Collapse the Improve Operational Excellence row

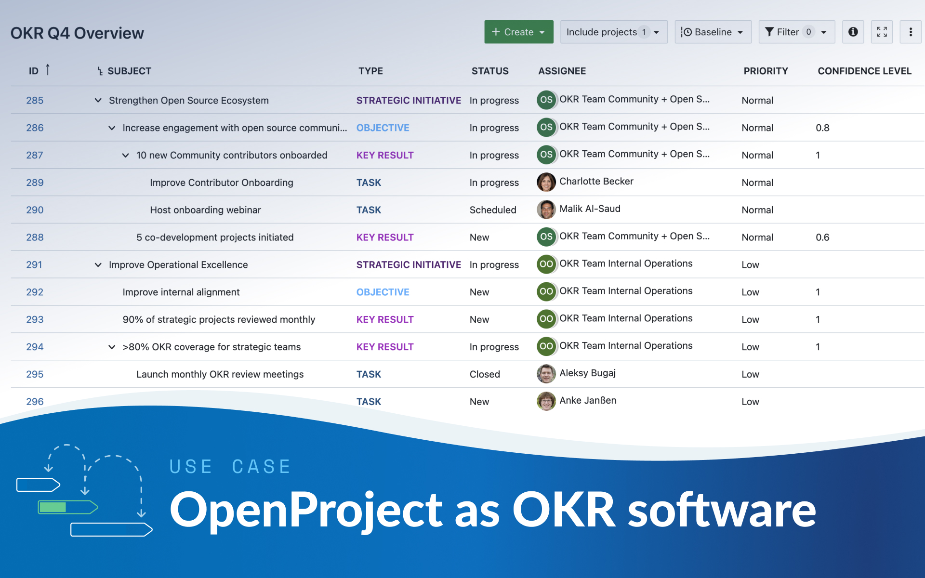pyautogui.click(x=98, y=264)
